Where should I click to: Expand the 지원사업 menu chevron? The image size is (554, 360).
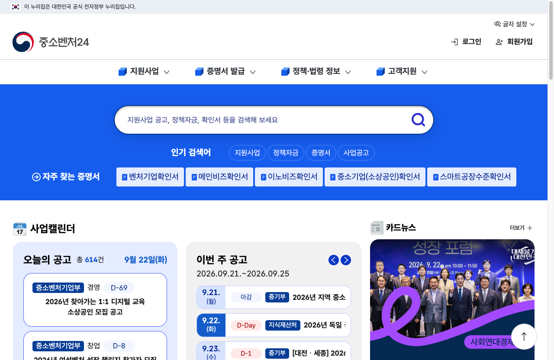(167, 72)
